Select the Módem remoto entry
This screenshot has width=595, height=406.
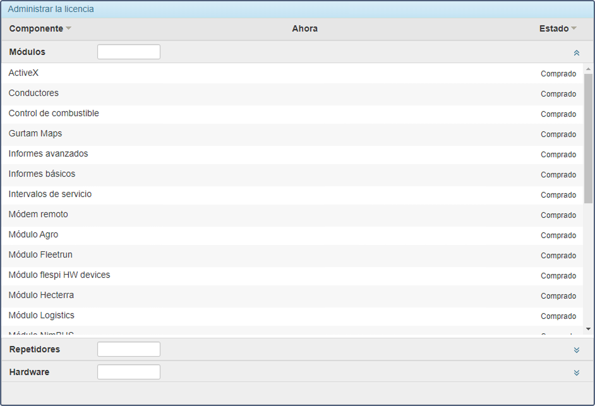click(x=39, y=215)
